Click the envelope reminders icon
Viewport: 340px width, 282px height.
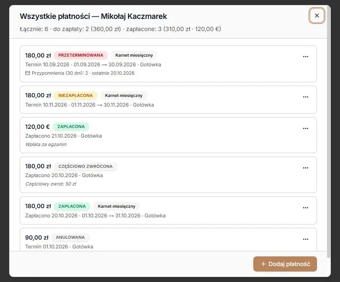pyautogui.click(x=28, y=73)
